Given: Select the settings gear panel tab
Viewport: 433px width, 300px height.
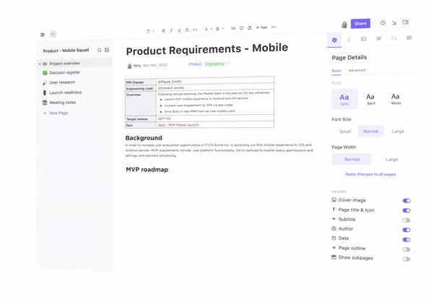Looking at the screenshot, I should (x=334, y=40).
